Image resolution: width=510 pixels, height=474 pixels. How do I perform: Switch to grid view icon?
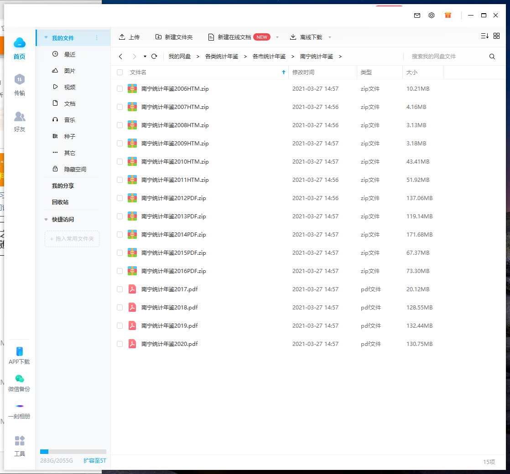pos(496,36)
